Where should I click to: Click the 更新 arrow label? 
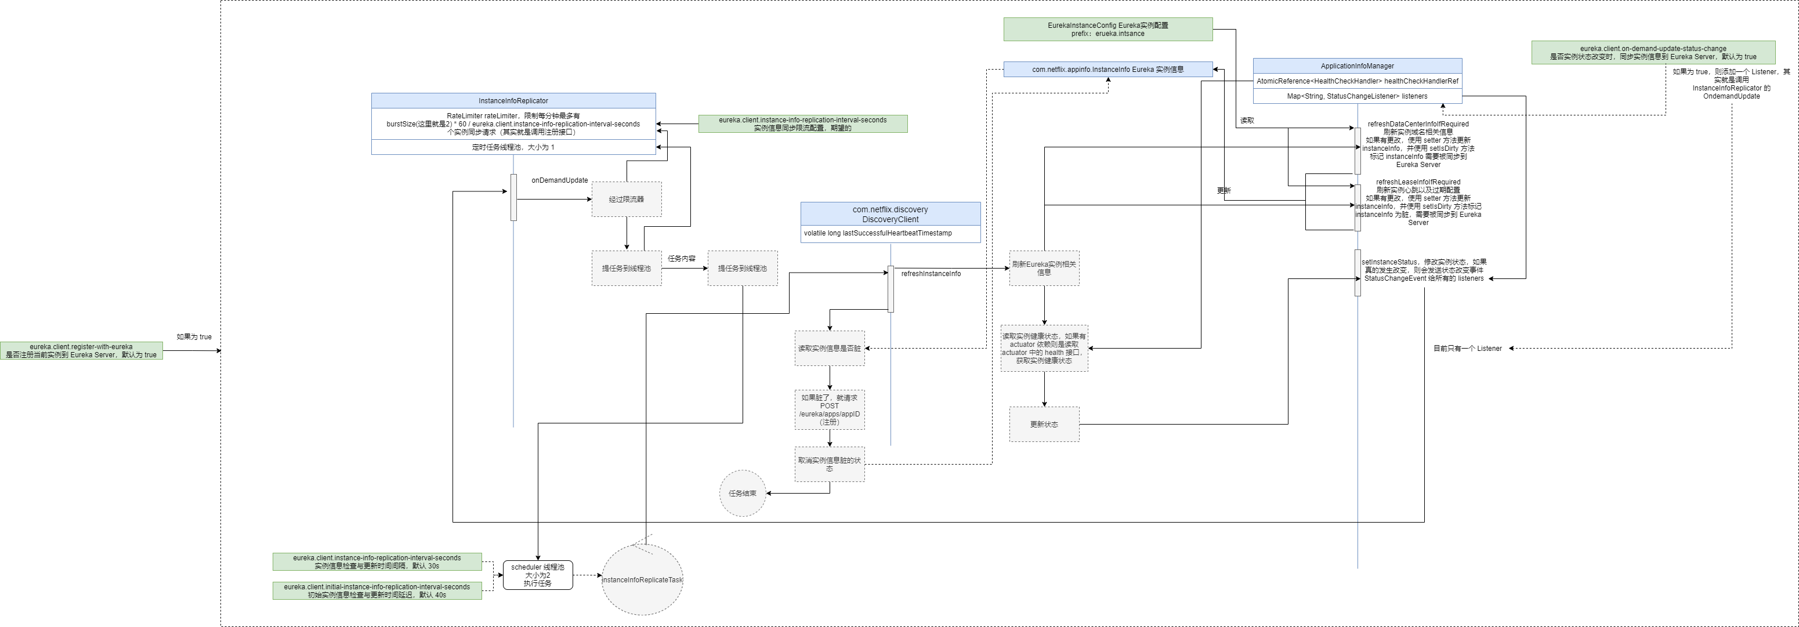point(1224,191)
